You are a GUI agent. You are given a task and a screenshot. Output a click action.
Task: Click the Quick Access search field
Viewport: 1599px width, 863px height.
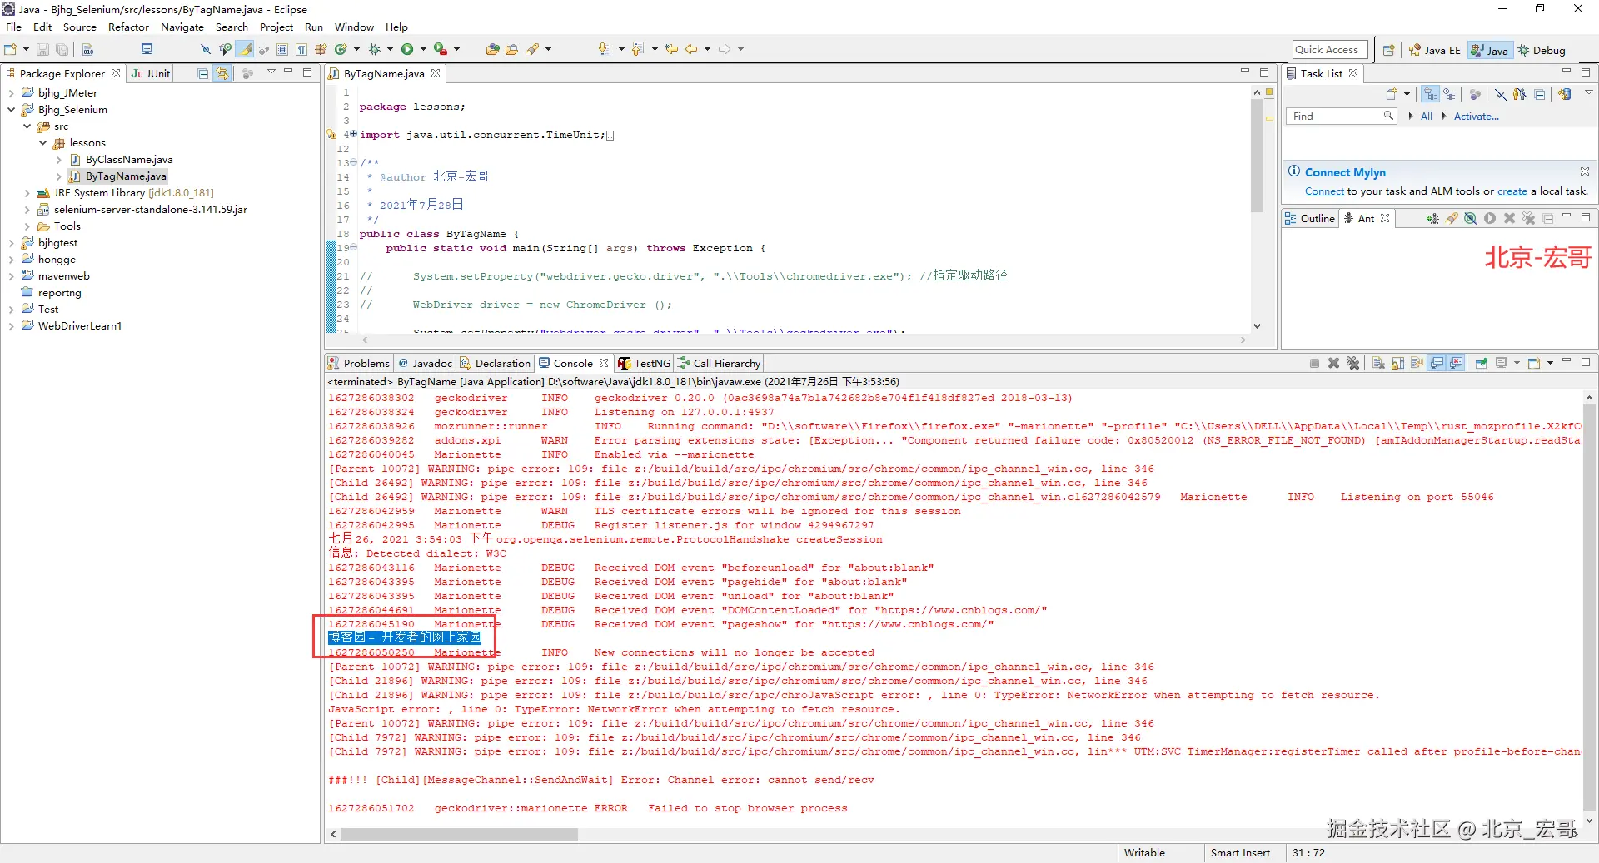point(1329,50)
